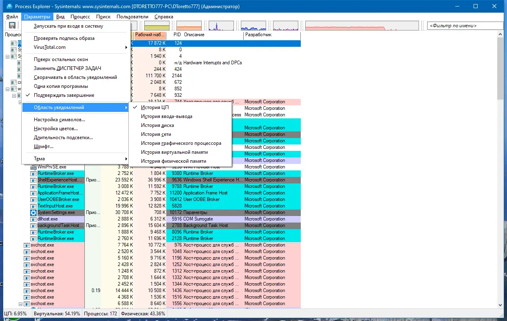
Task: Open the orange commit history mini graph
Action: pos(189,26)
